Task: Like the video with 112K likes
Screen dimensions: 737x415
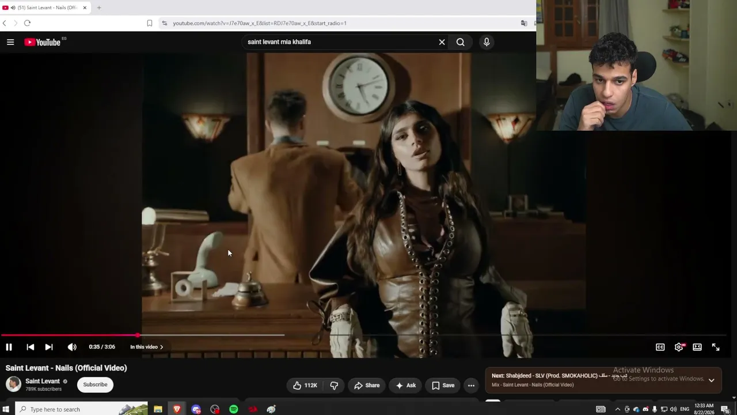Action: [305, 386]
